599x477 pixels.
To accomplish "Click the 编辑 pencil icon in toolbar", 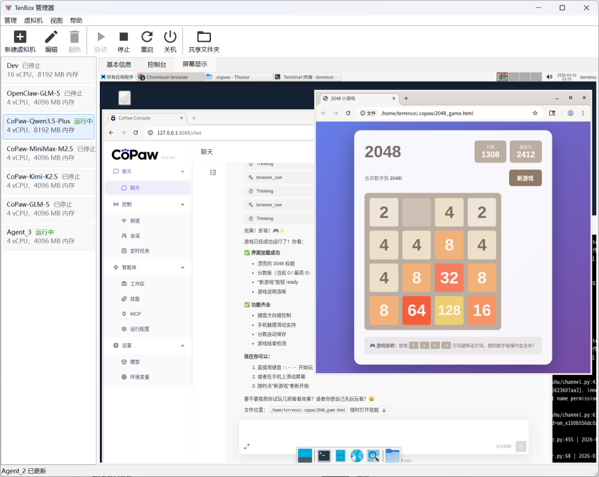I will [51, 37].
